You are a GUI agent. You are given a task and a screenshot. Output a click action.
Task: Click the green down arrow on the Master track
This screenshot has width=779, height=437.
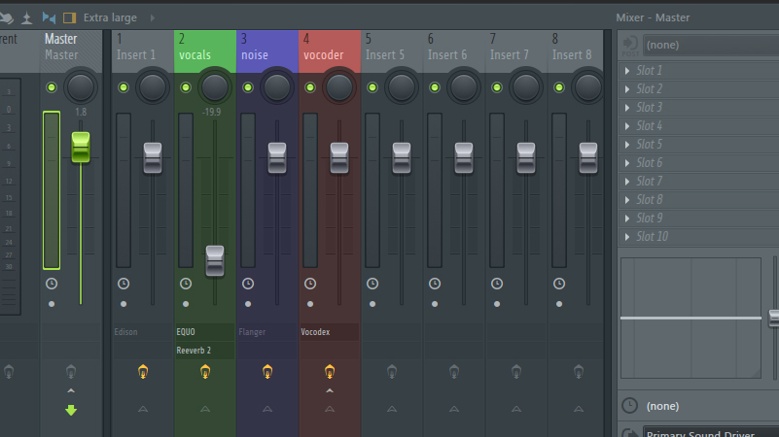(71, 410)
